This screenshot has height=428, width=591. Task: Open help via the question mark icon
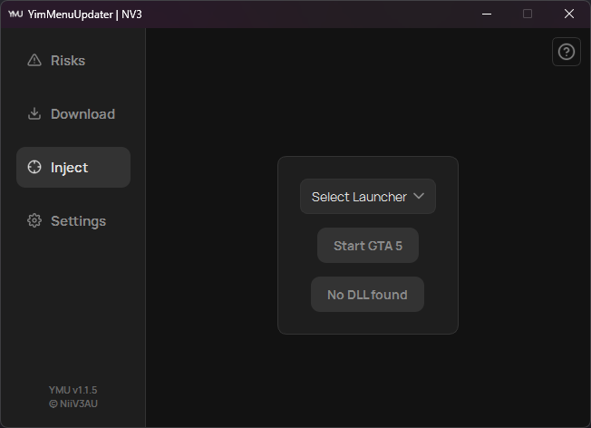click(567, 53)
